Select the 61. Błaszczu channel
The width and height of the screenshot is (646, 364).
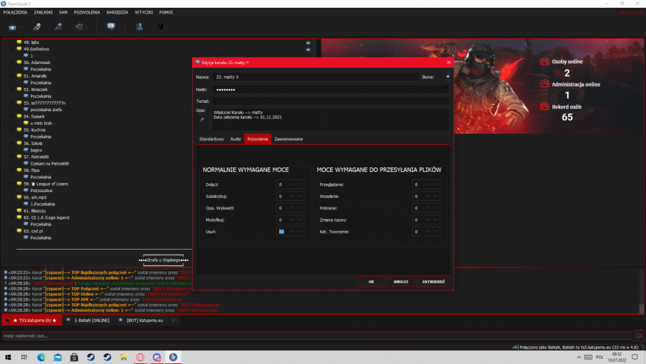(x=35, y=211)
